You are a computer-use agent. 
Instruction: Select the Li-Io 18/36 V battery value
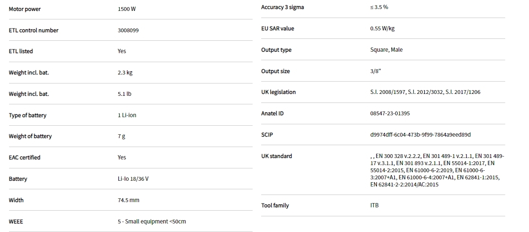pyautogui.click(x=136, y=179)
